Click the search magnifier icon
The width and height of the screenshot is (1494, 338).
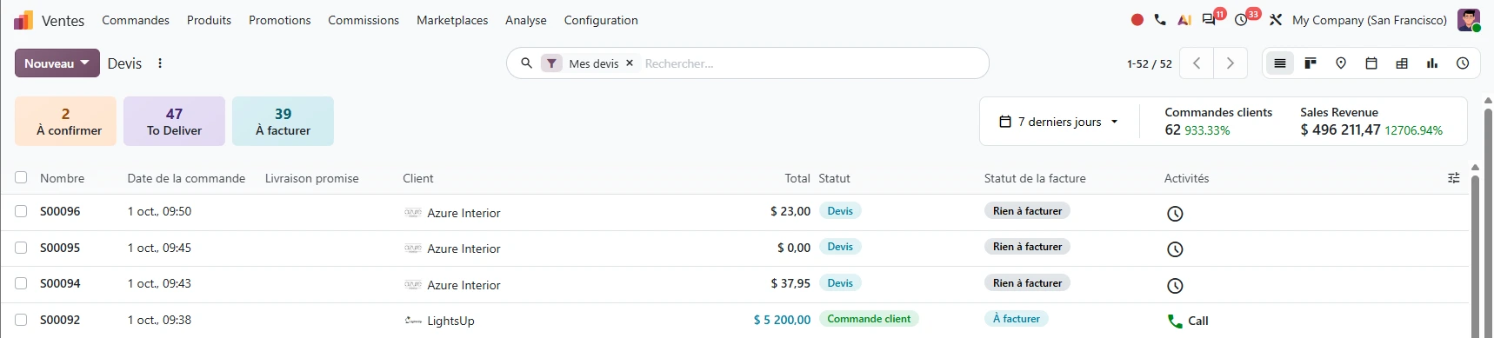pyautogui.click(x=526, y=63)
